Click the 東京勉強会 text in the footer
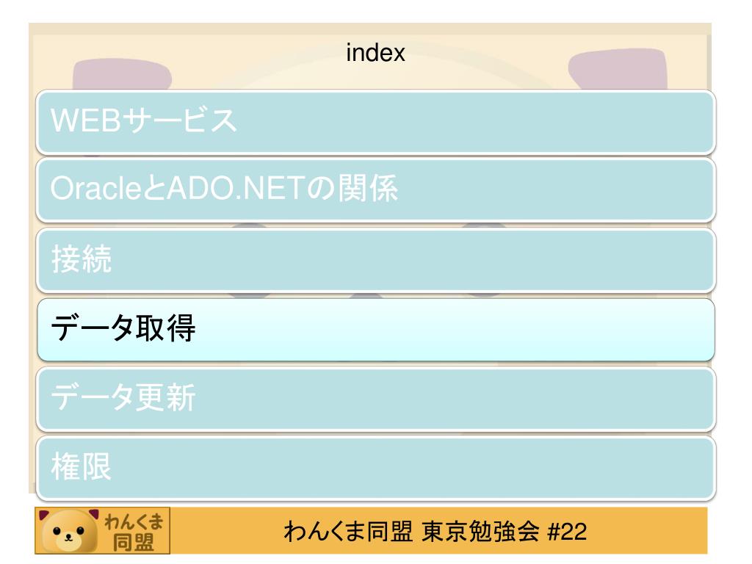The width and height of the screenshot is (752, 564). 480,532
